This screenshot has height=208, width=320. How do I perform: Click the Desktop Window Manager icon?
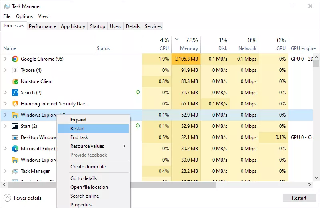pos(15,137)
